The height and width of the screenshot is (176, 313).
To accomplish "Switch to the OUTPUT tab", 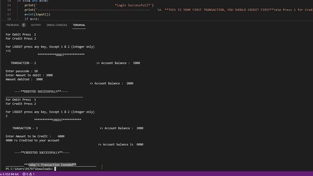I will click(36, 25).
